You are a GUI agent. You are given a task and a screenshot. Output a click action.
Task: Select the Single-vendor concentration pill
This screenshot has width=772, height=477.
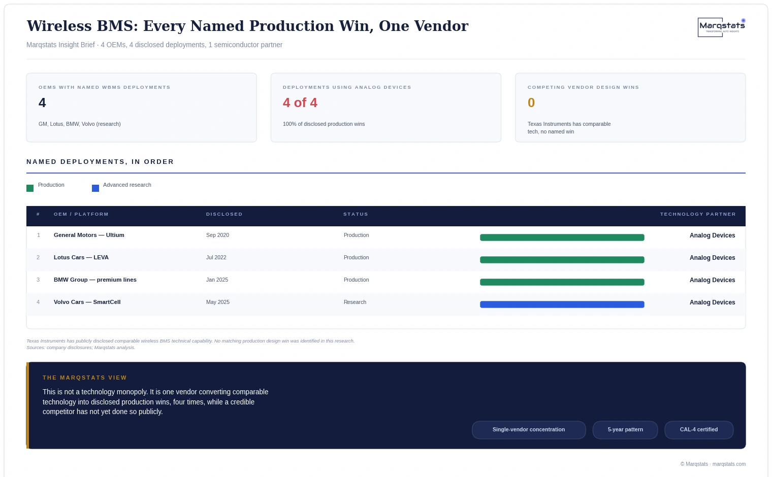click(529, 430)
